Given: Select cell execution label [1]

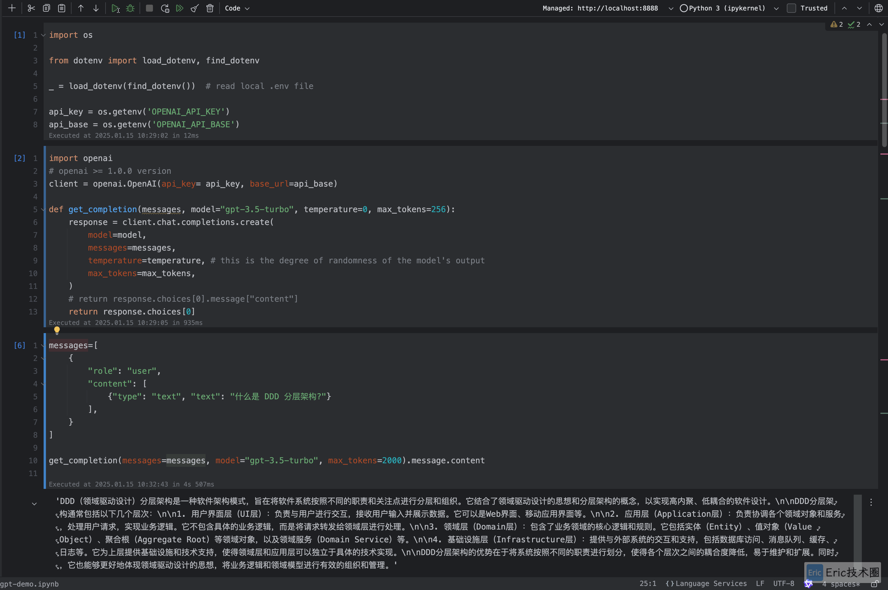Looking at the screenshot, I should [x=19, y=35].
